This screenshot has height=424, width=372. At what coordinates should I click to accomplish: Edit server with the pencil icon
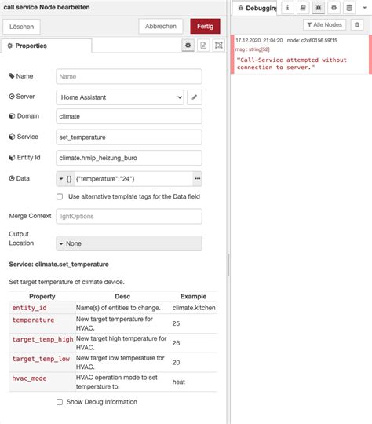click(x=194, y=97)
